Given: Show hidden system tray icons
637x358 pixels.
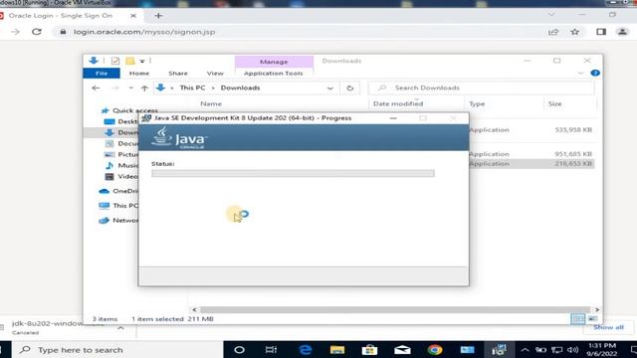Looking at the screenshot, I should [x=525, y=349].
